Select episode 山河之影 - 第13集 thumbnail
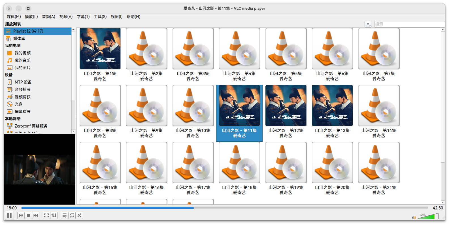 (x=332, y=105)
